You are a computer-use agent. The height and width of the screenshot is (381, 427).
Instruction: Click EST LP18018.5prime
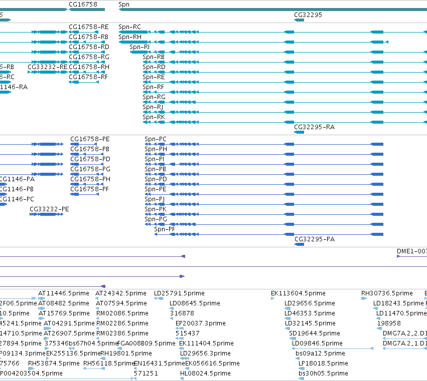pos(323,363)
